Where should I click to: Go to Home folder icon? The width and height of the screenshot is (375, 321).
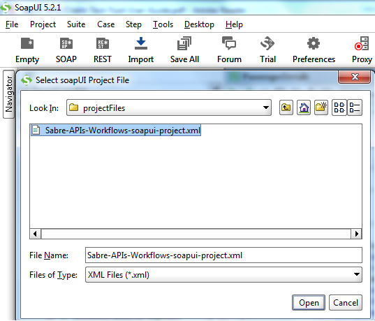(x=304, y=107)
